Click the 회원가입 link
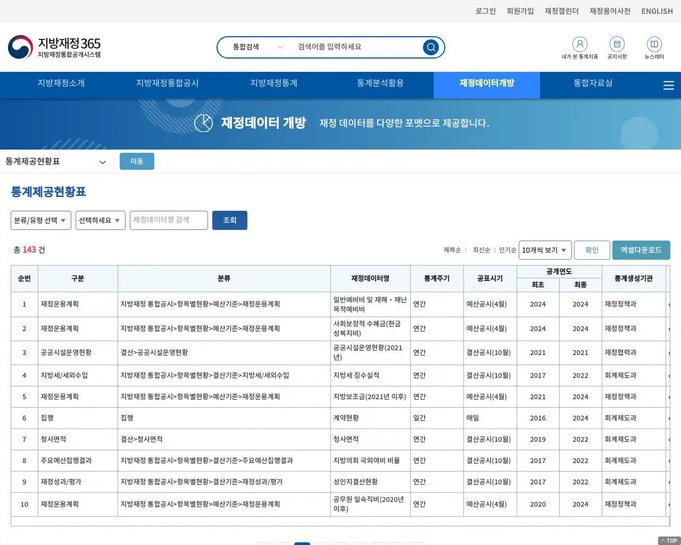Image resolution: width=681 pixels, height=545 pixels. 520,11
